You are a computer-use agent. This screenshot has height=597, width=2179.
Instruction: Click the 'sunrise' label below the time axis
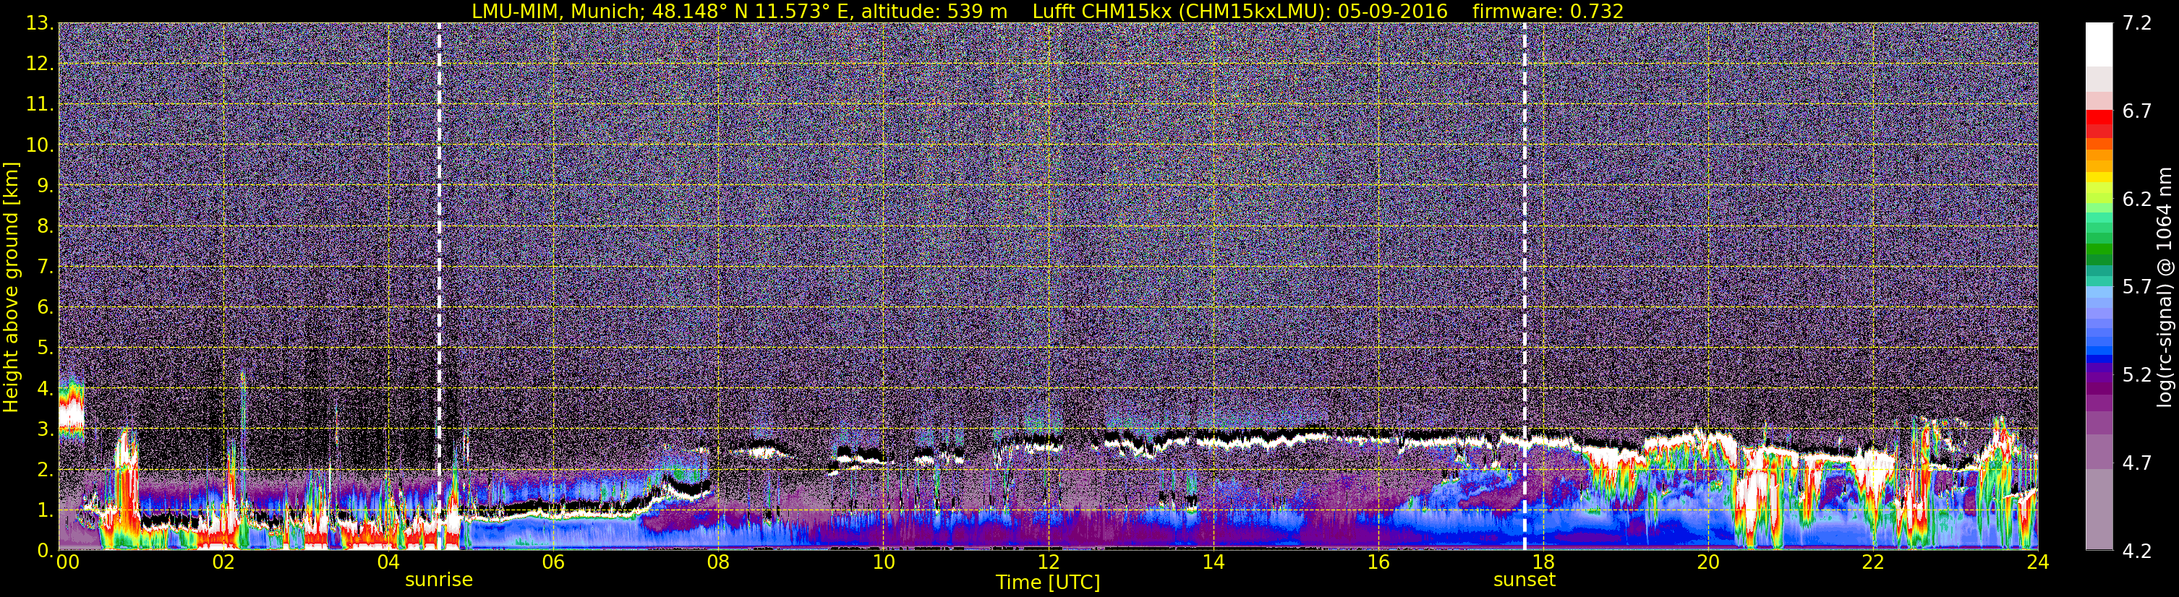pyautogui.click(x=439, y=580)
